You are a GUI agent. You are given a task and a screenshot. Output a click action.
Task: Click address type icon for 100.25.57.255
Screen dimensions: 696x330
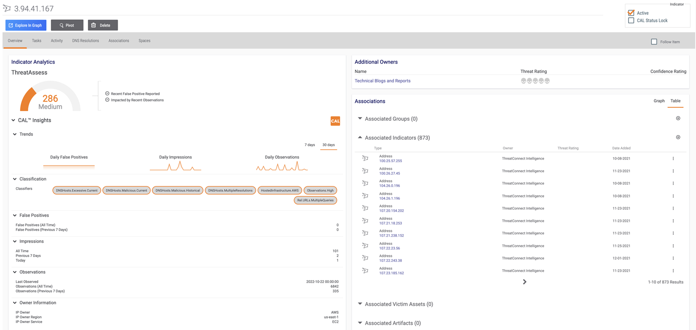pos(365,158)
